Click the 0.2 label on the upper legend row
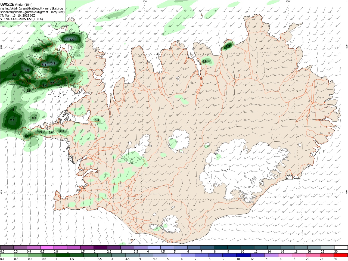 (2, 251)
